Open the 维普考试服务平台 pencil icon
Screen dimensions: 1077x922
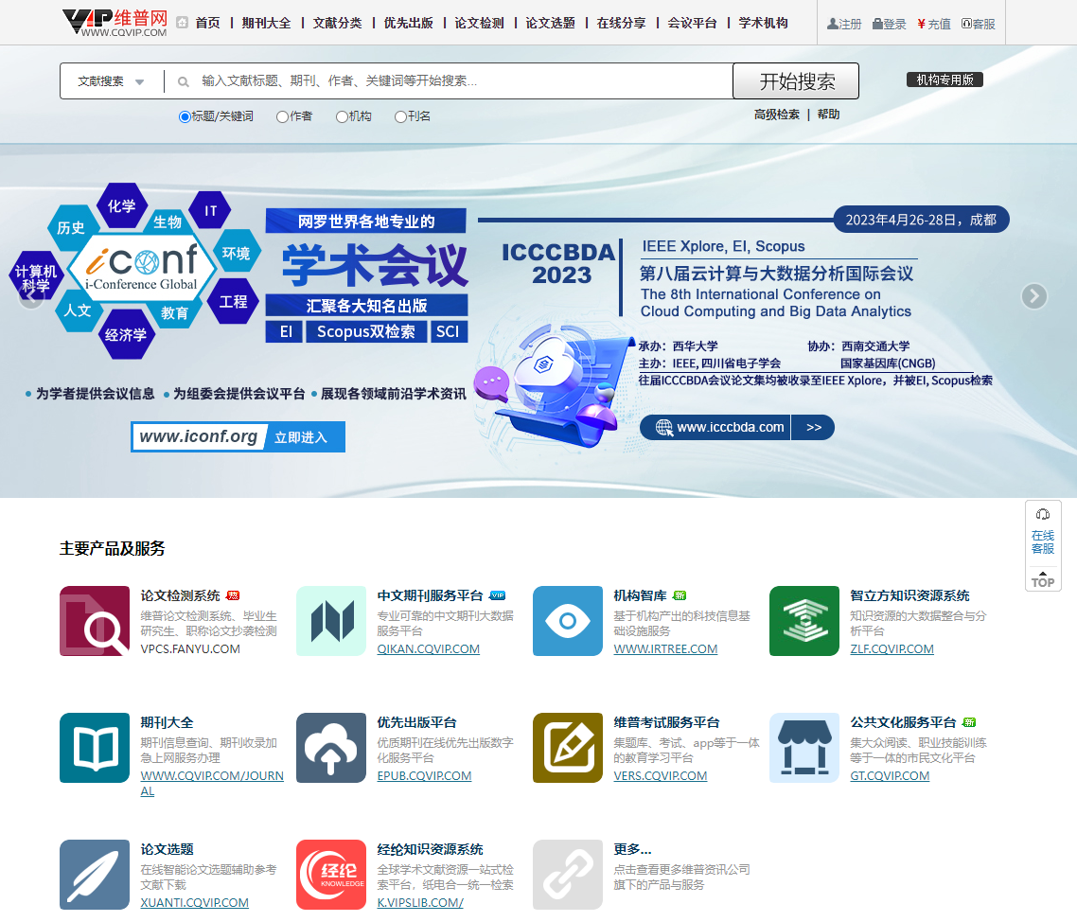pos(567,748)
